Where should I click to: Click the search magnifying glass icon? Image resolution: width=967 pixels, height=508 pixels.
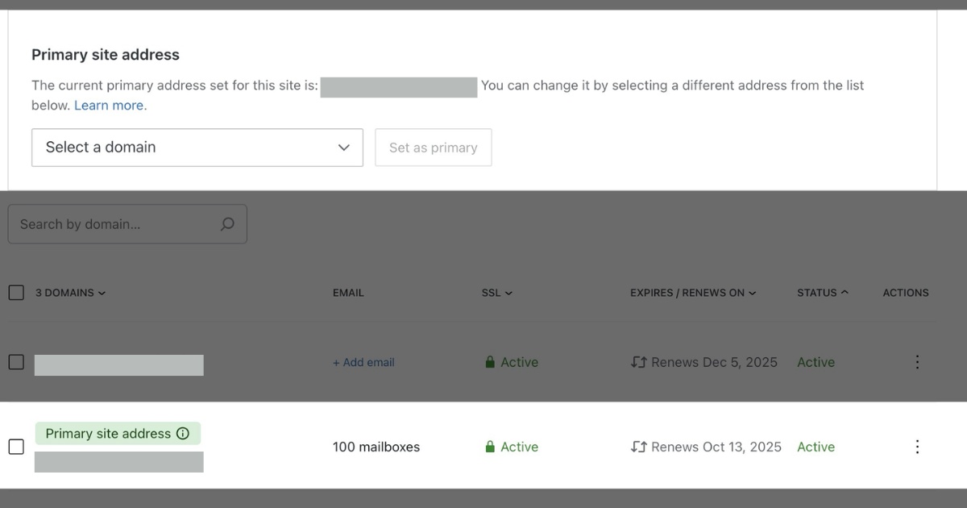click(x=226, y=223)
